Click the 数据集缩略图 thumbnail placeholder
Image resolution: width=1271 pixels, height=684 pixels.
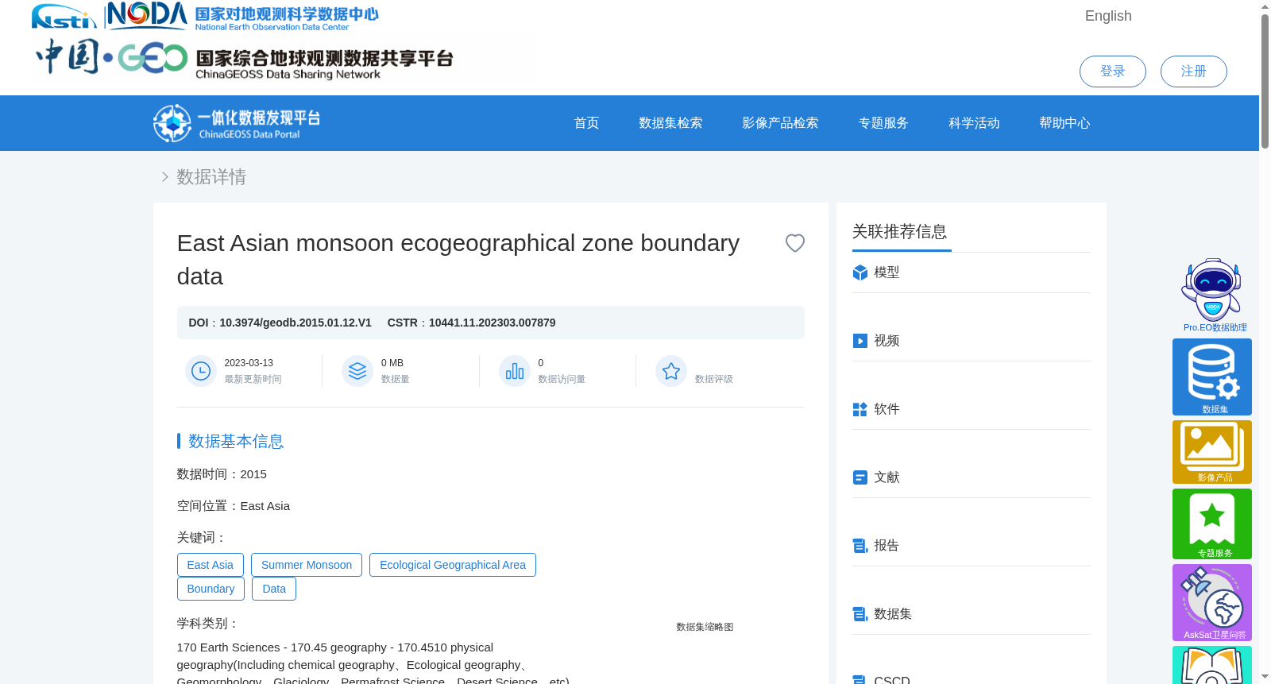click(705, 627)
